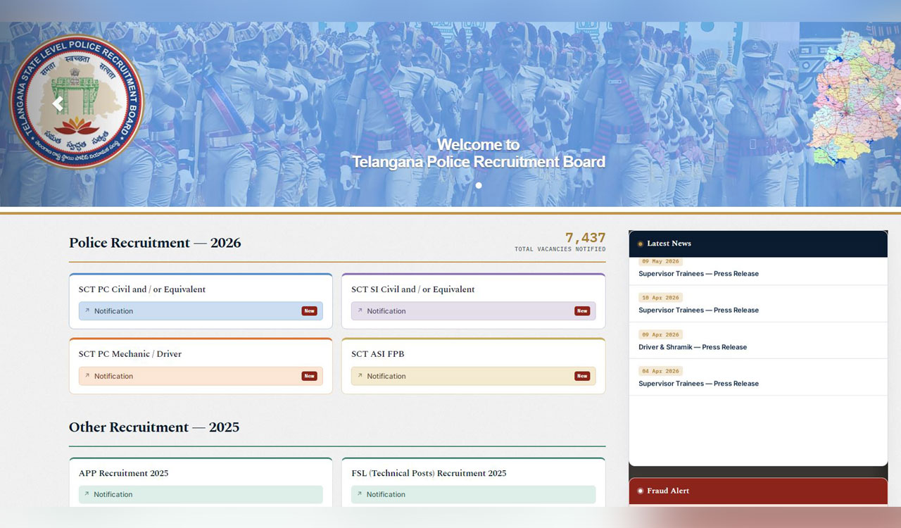
Task: Click arrow icon in SCT SI Civil Notification
Action: point(360,310)
